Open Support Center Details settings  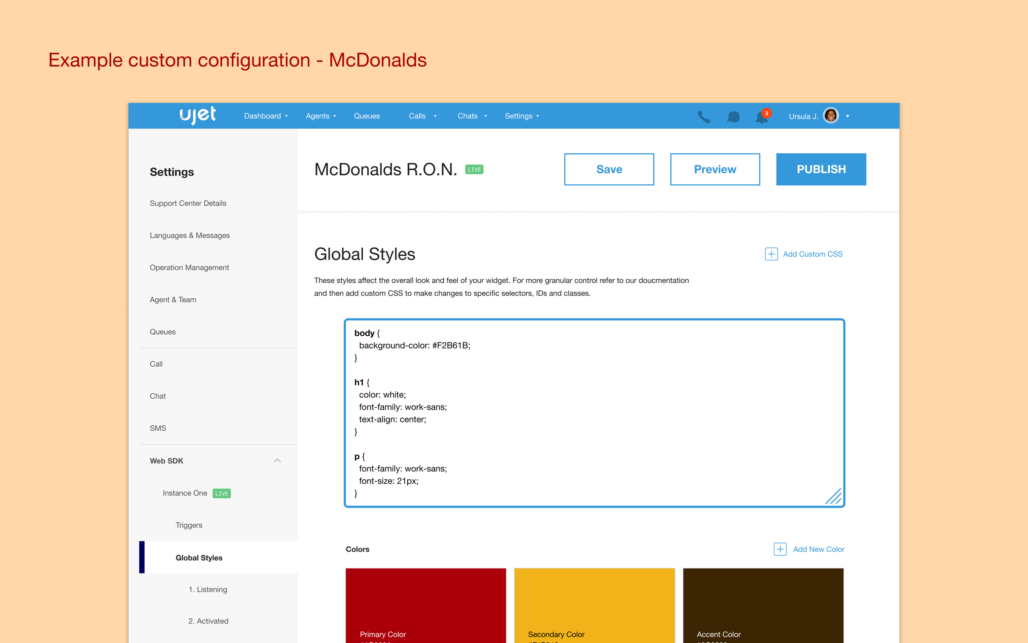[188, 203]
